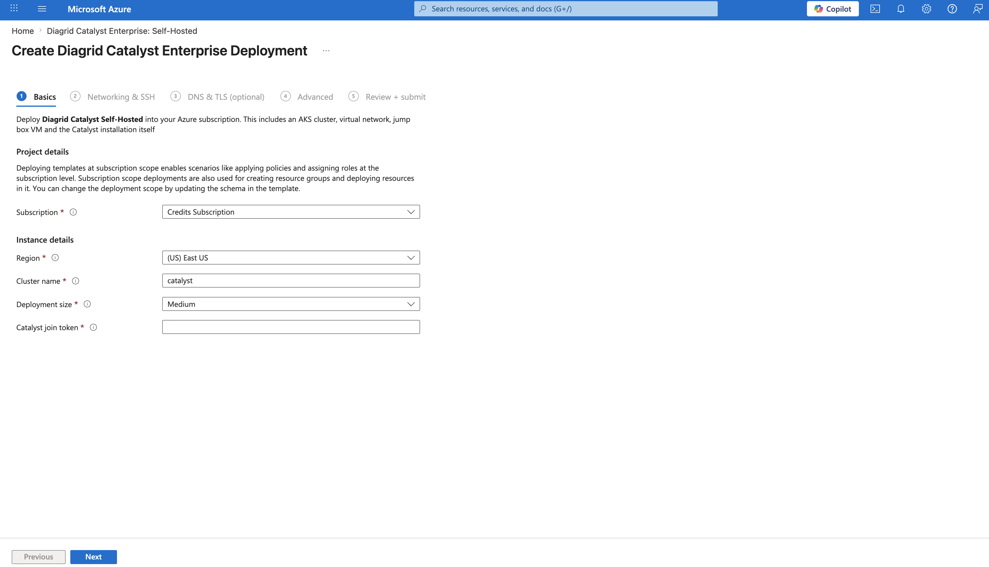Launch Cloud Shell terminal icon
This screenshot has height=567, width=989.
[875, 8]
